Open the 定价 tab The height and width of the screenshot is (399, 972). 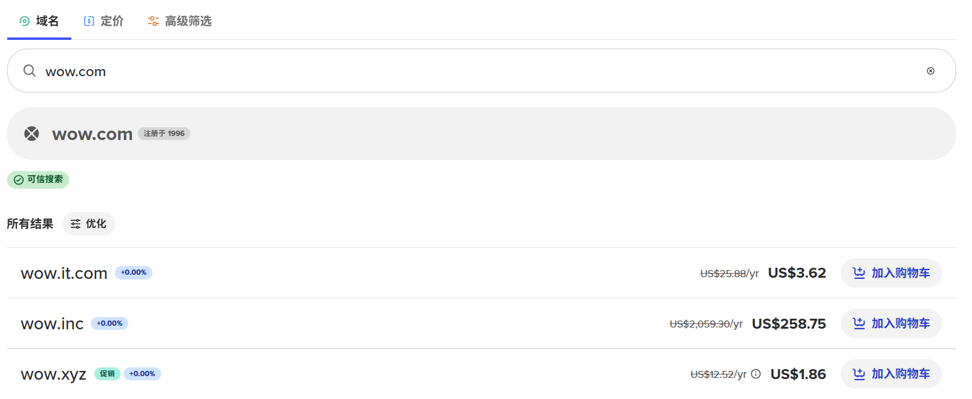[111, 21]
